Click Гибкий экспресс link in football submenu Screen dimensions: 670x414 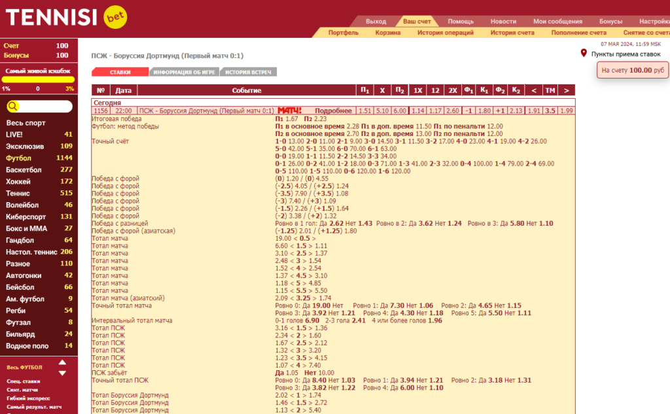pos(28,398)
